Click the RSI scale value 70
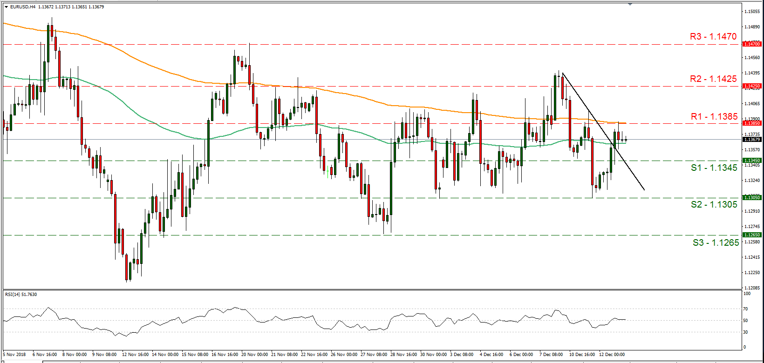 [746, 309]
